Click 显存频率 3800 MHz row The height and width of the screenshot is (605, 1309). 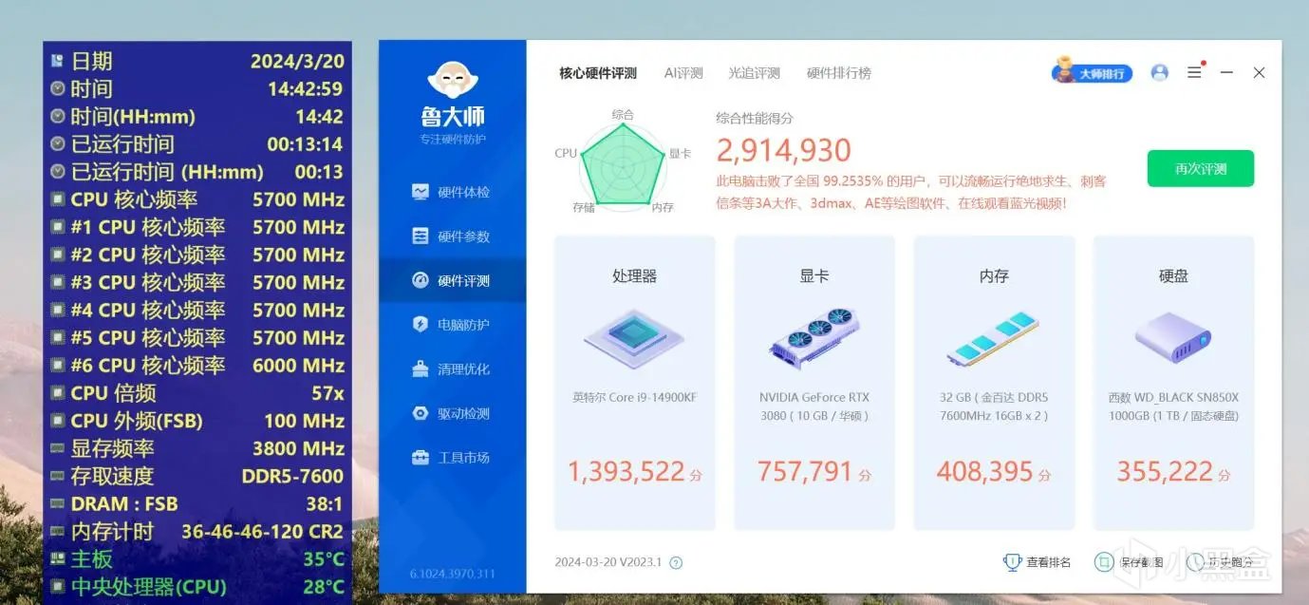point(197,448)
